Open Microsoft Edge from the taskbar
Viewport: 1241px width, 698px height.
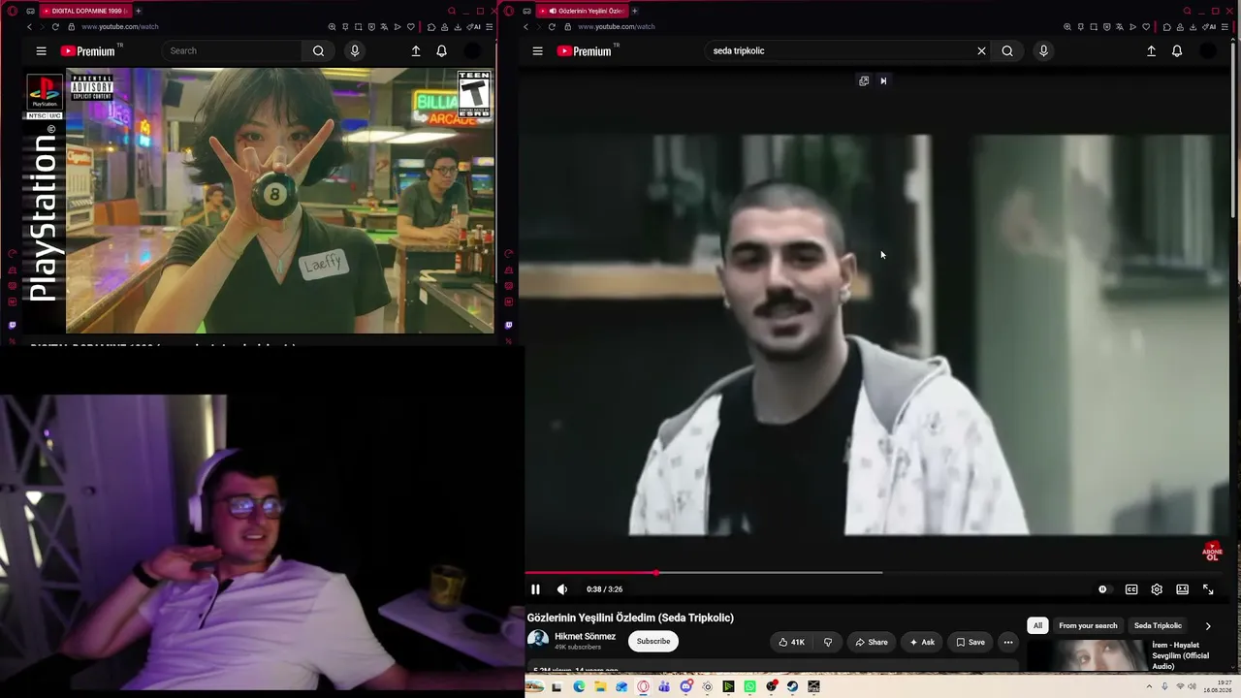click(579, 686)
